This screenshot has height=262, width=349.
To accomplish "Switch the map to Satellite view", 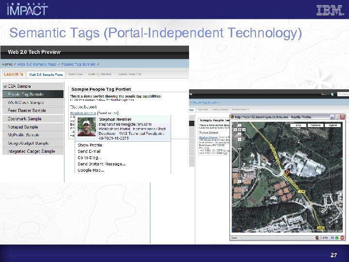I will (316, 125).
